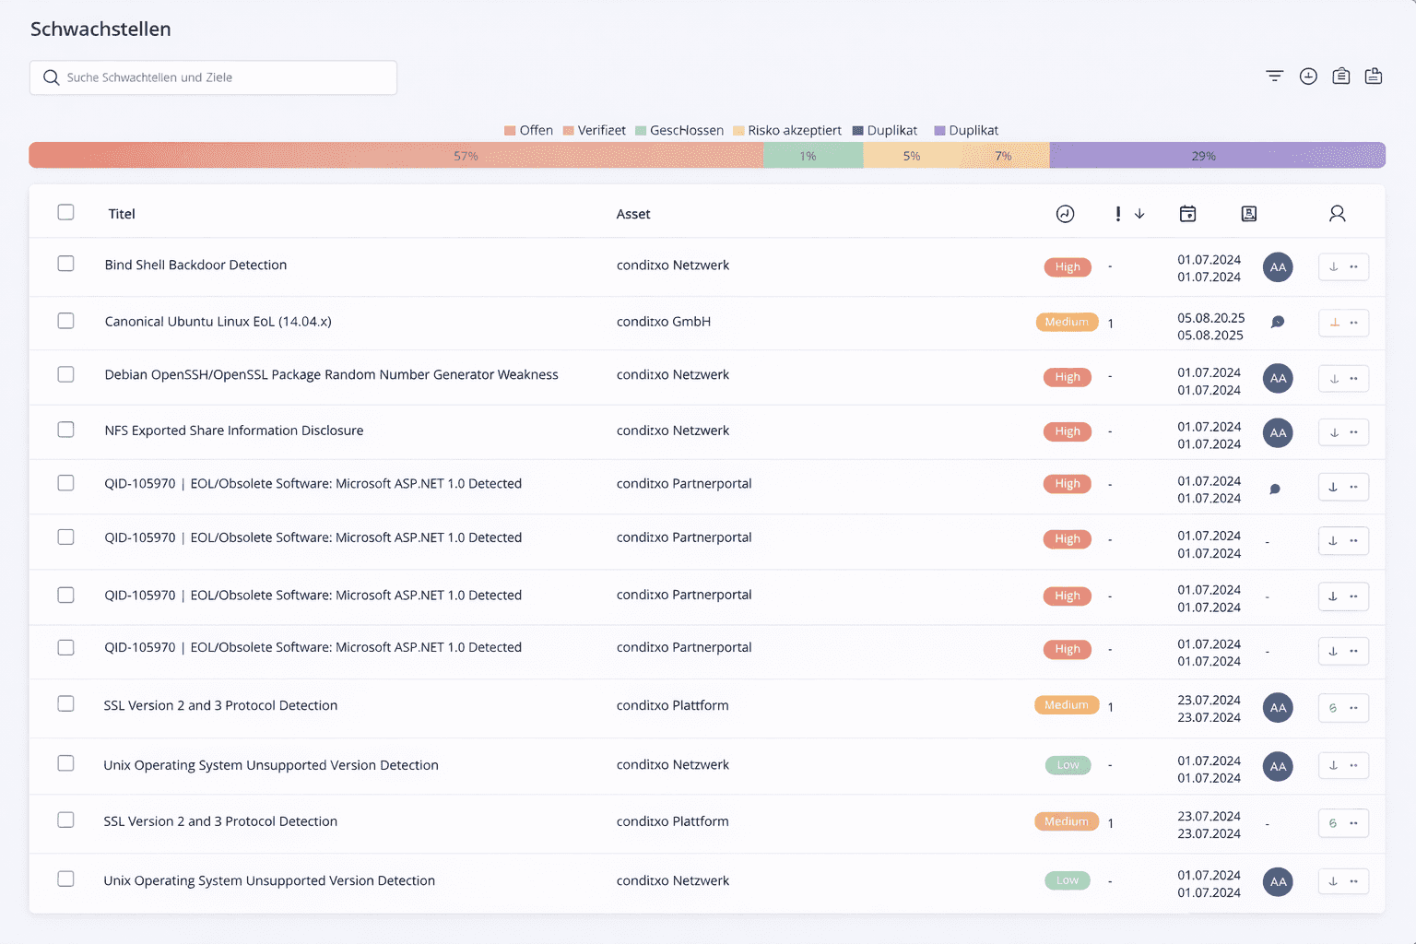Image resolution: width=1416 pixels, height=944 pixels.
Task: Click the assignee person icon in the column header
Action: pyautogui.click(x=1338, y=213)
